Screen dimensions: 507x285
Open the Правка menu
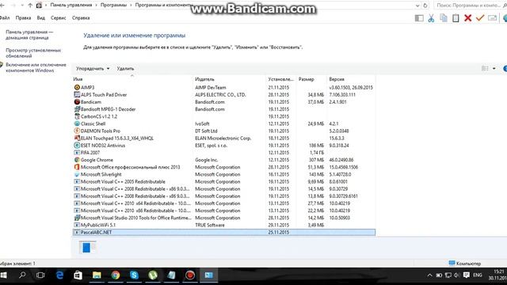23,17
